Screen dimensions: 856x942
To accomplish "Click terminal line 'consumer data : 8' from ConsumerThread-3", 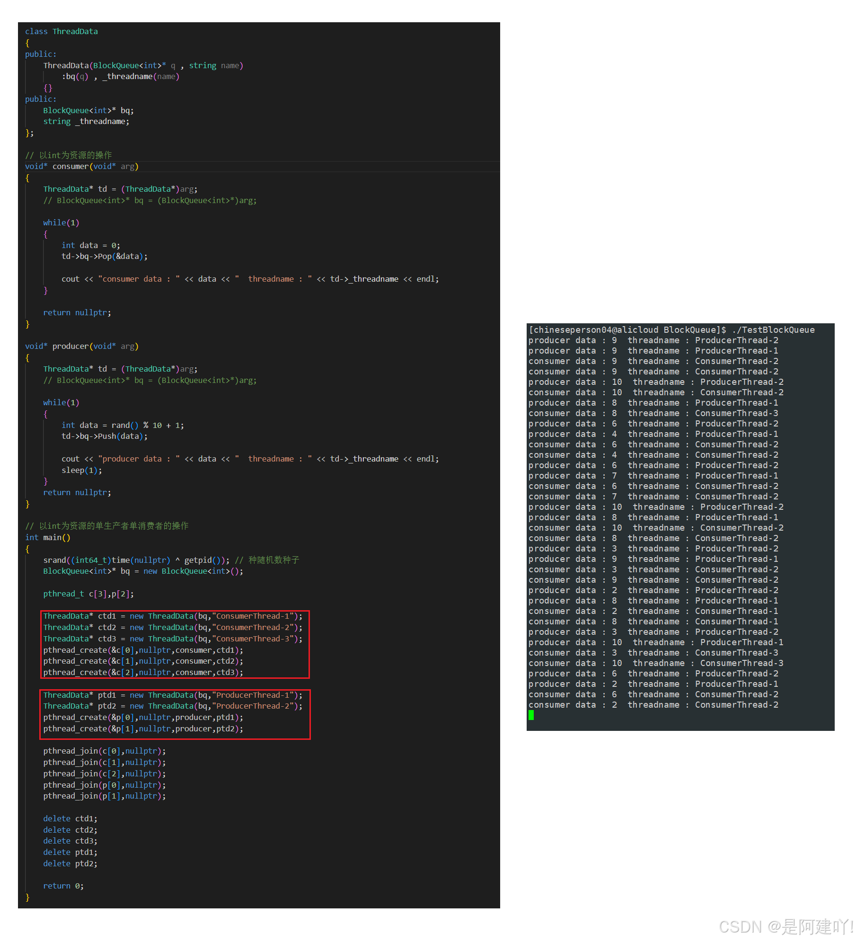I will tap(653, 413).
